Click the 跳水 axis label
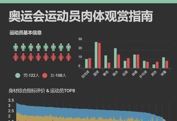Viewport: 177px width, 121px height. tap(115, 73)
